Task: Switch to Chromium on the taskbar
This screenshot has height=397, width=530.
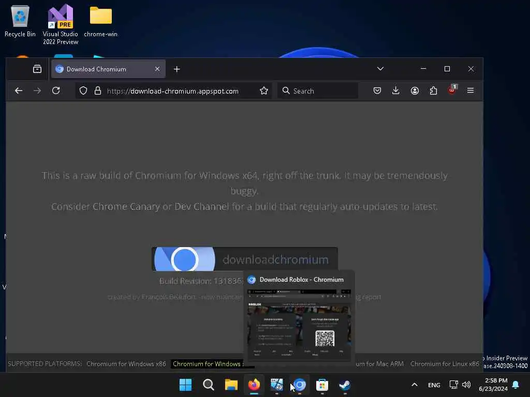Action: 300,385
